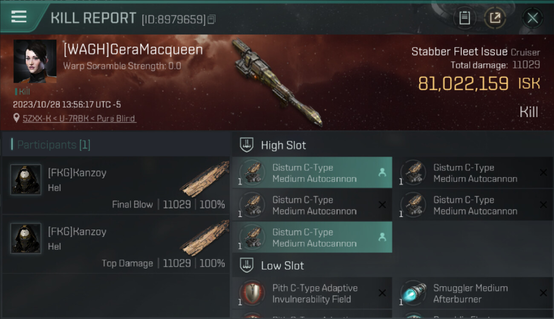Image resolution: width=554 pixels, height=319 pixels.
Task: Click the Pith C-Type Adaptive Invulnerability Field icon
Action: [252, 293]
